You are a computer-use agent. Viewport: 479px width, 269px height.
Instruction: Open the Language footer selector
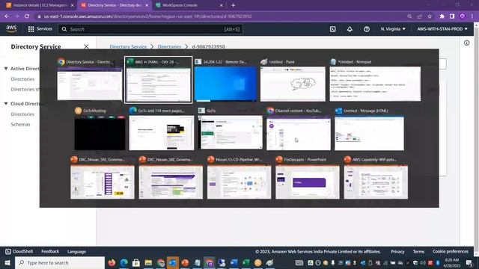[76, 252]
